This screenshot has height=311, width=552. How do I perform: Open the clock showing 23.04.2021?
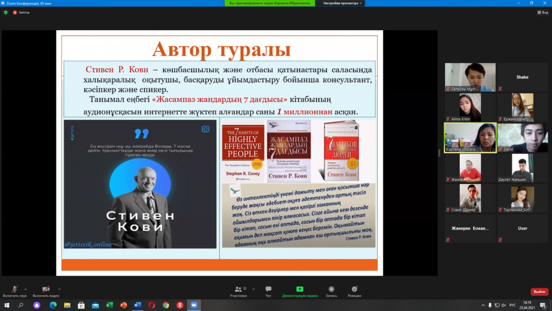(x=527, y=306)
